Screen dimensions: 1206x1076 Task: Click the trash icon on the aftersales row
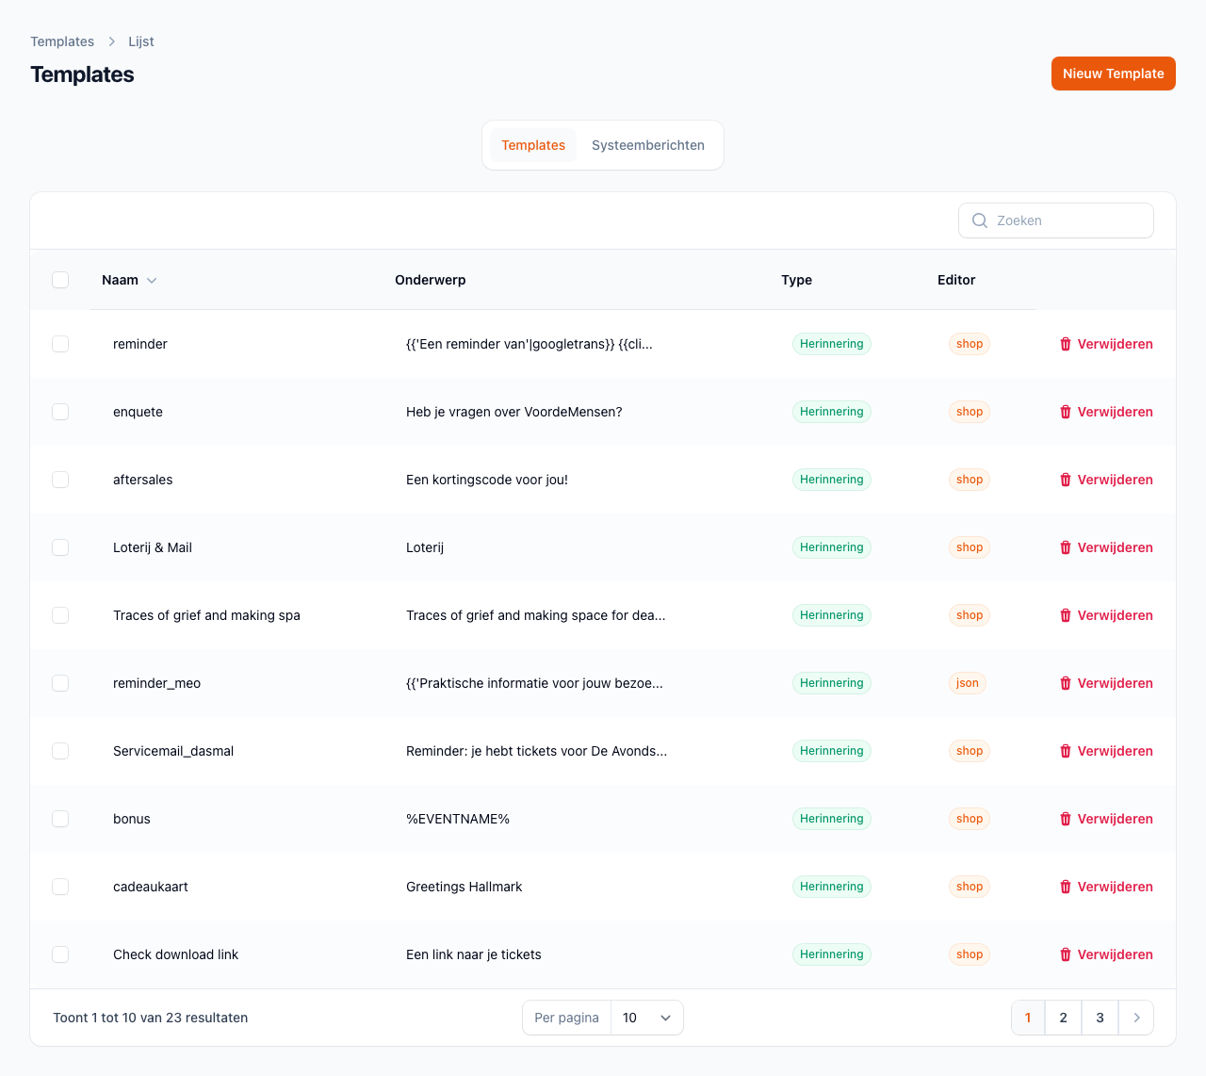point(1066,480)
